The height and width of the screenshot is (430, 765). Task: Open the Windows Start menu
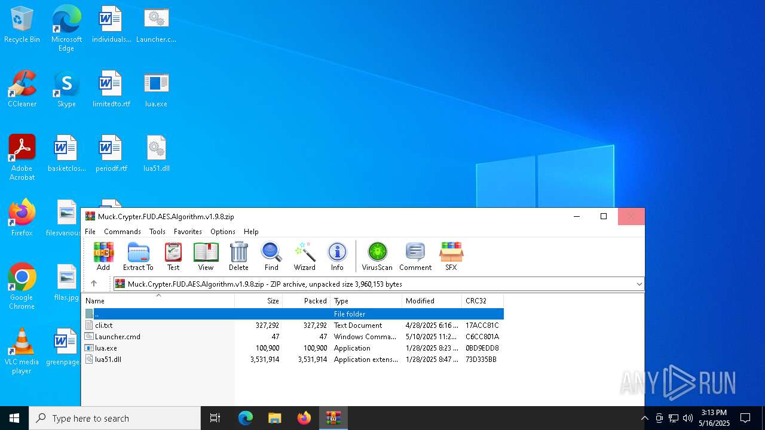[14, 418]
